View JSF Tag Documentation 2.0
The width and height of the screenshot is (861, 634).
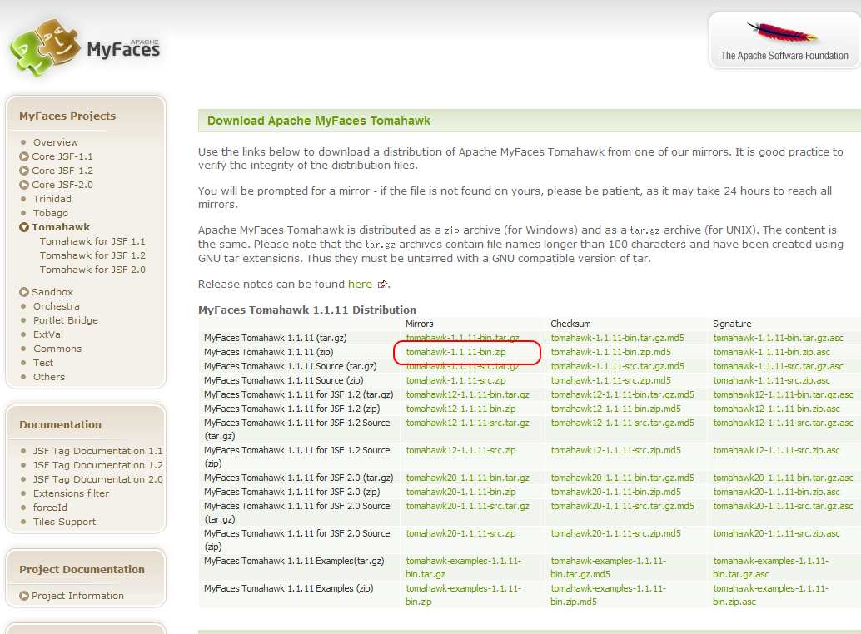click(97, 479)
